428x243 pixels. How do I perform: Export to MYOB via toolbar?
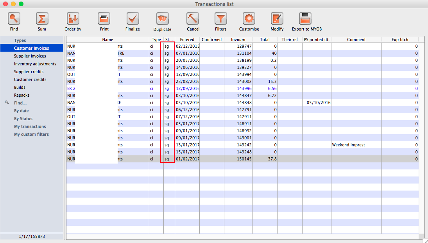(306, 19)
